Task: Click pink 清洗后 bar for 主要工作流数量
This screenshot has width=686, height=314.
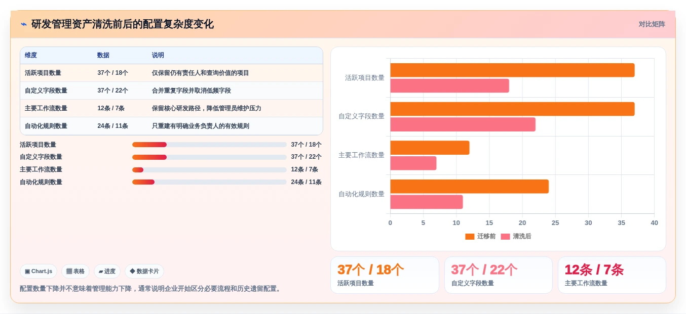Action: point(413,163)
